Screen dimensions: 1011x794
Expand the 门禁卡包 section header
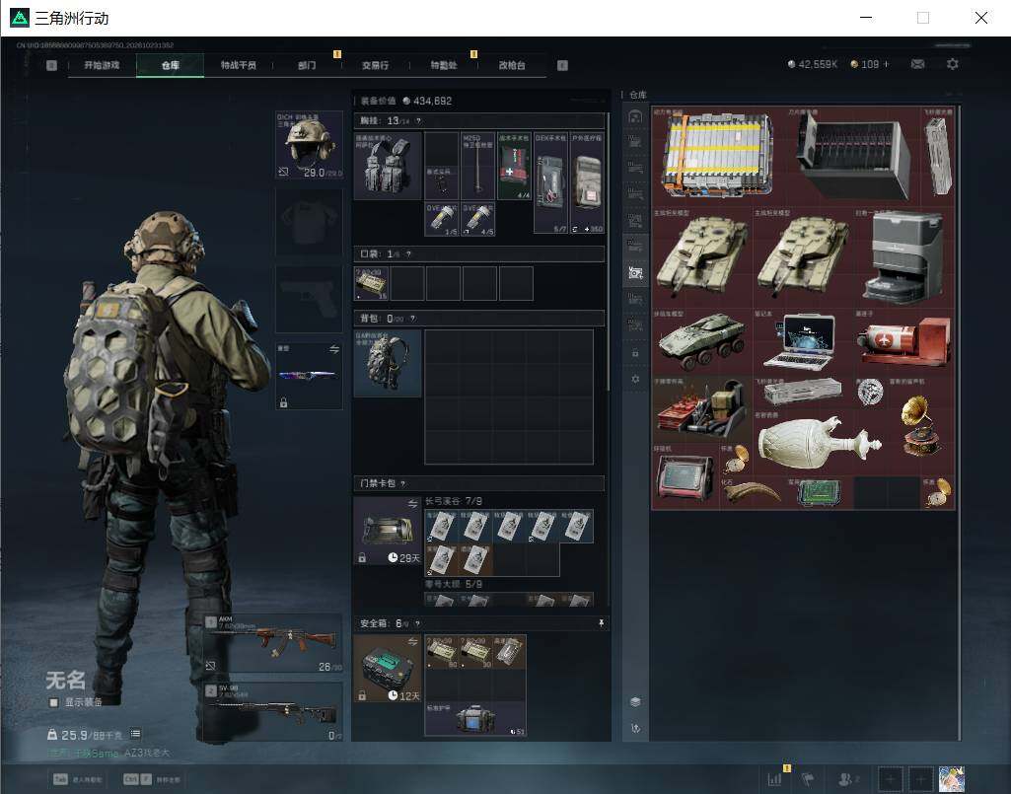pyautogui.click(x=479, y=483)
